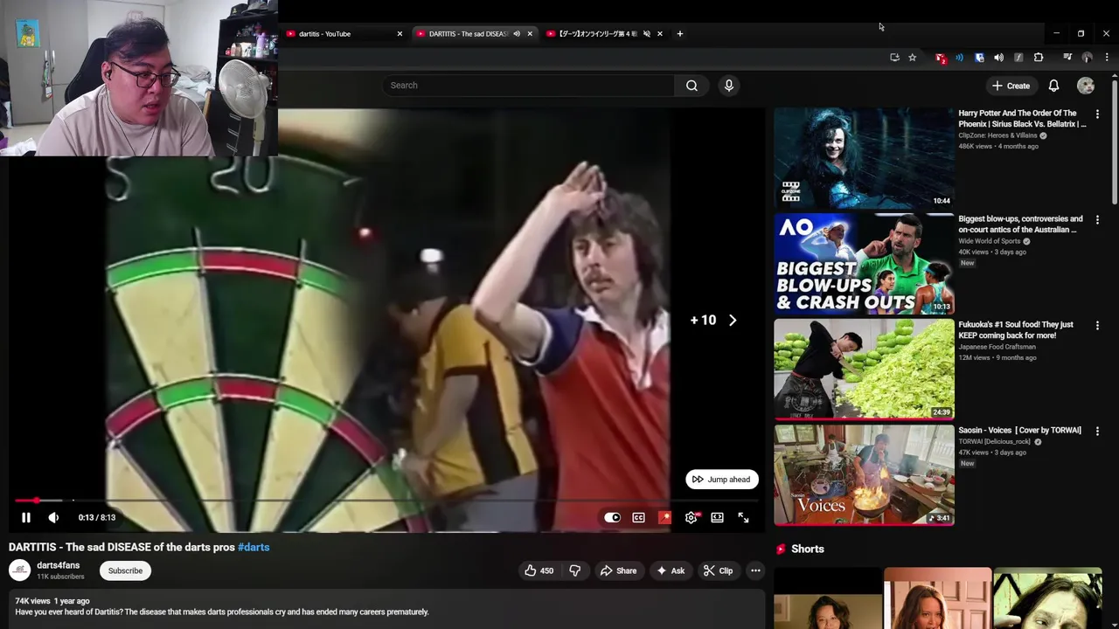1119x629 pixels.
Task: Open the media control music icon
Action: coord(1067,58)
